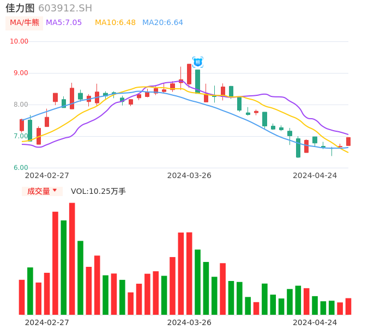The height and width of the screenshot is (330, 374).
Task: Click 2024-02-27 date under the volume chart
Action: [47, 322]
